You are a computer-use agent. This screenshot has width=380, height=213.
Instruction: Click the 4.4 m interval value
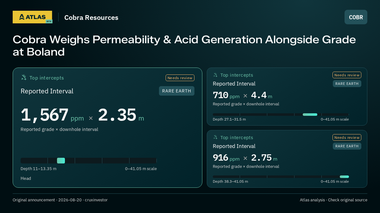[x=262, y=95]
